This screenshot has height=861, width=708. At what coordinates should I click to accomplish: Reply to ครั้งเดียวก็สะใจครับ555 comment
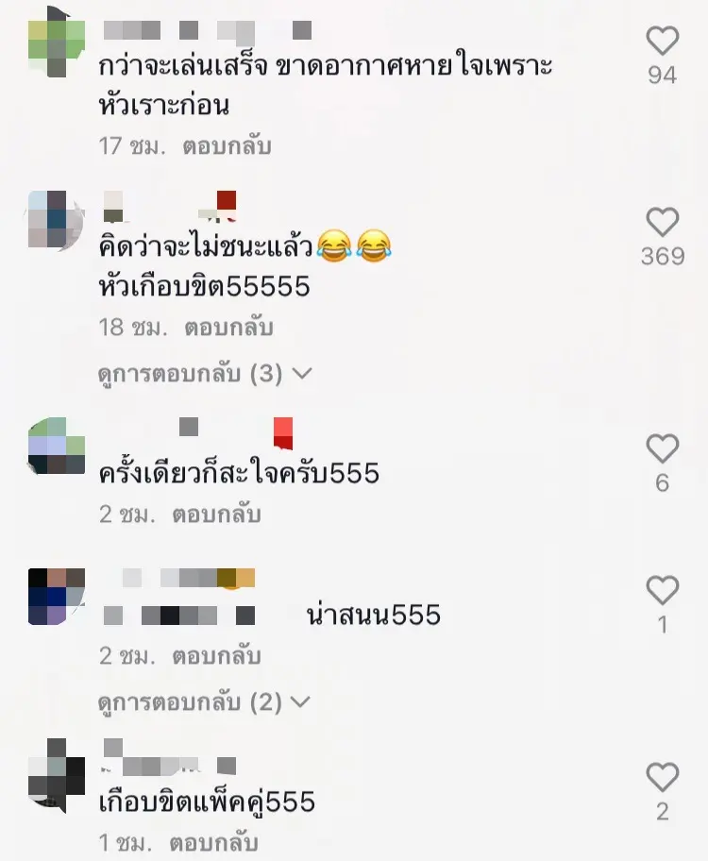(216, 515)
